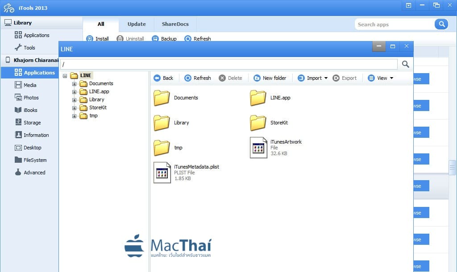Expand the Library tree node
This screenshot has height=272, width=457.
[x=75, y=100]
